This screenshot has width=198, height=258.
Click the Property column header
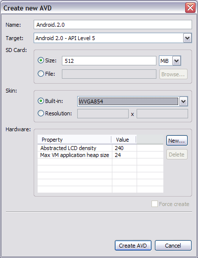pyautogui.click(x=75, y=140)
